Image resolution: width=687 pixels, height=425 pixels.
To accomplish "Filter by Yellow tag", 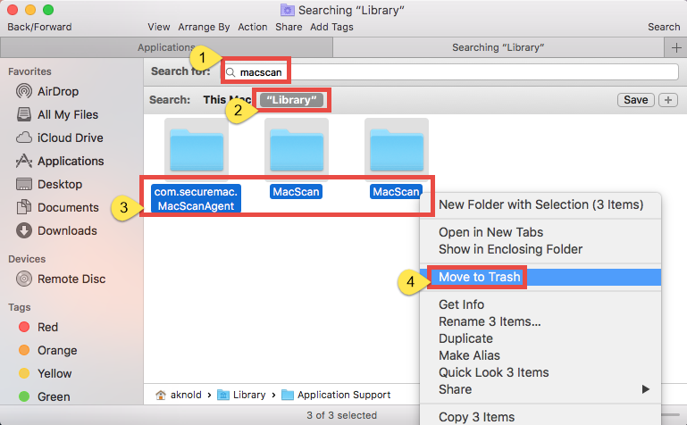I will tap(46, 373).
